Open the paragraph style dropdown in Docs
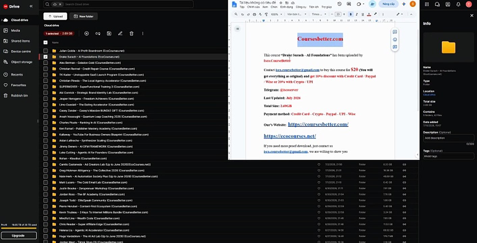The image size is (477, 243). tap(297, 14)
